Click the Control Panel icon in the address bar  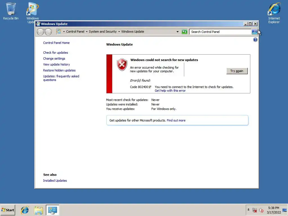(59, 31)
